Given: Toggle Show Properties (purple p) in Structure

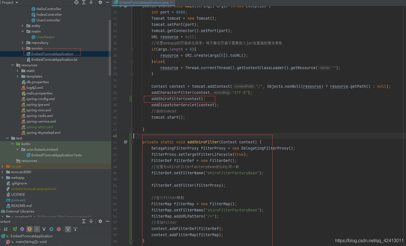Looking at the screenshot, I should [x=22, y=229].
